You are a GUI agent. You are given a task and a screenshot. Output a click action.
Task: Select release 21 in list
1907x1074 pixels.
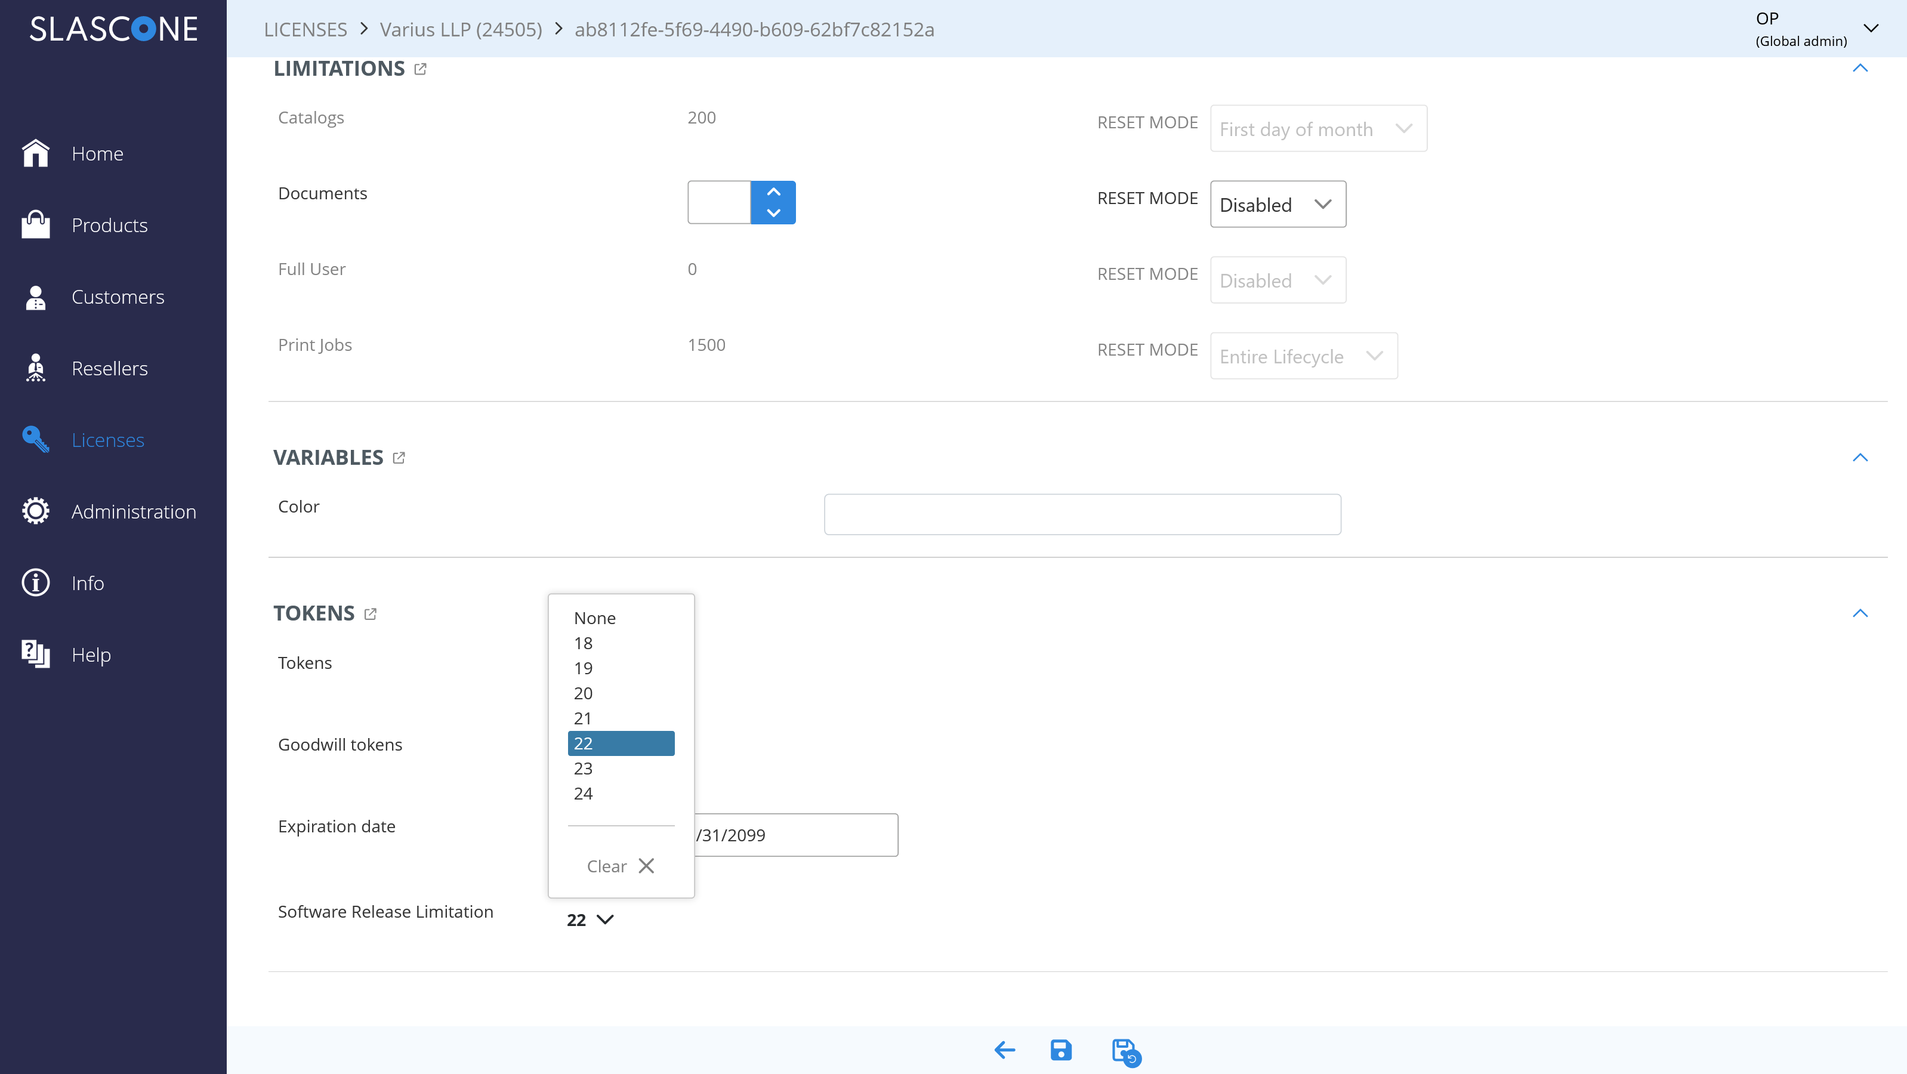621,718
